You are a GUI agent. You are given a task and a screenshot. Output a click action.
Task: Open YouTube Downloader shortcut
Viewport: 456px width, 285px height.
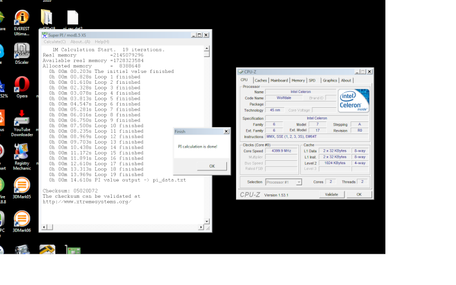click(22, 123)
